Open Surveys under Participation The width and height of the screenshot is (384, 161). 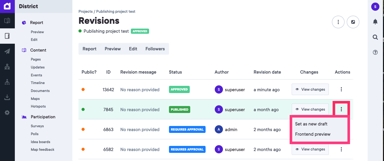[x=37, y=126]
